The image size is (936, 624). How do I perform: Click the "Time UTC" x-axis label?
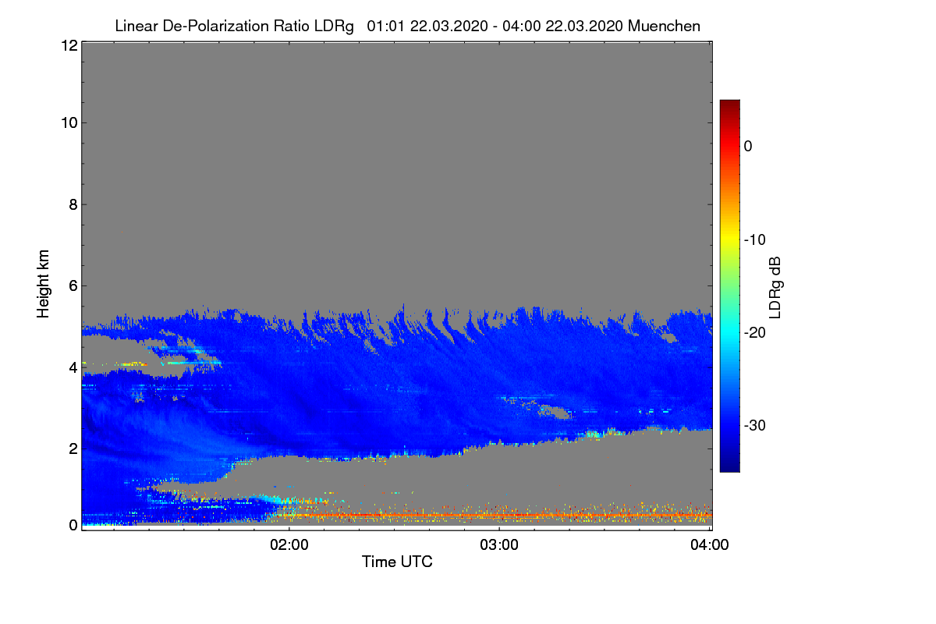(397, 562)
